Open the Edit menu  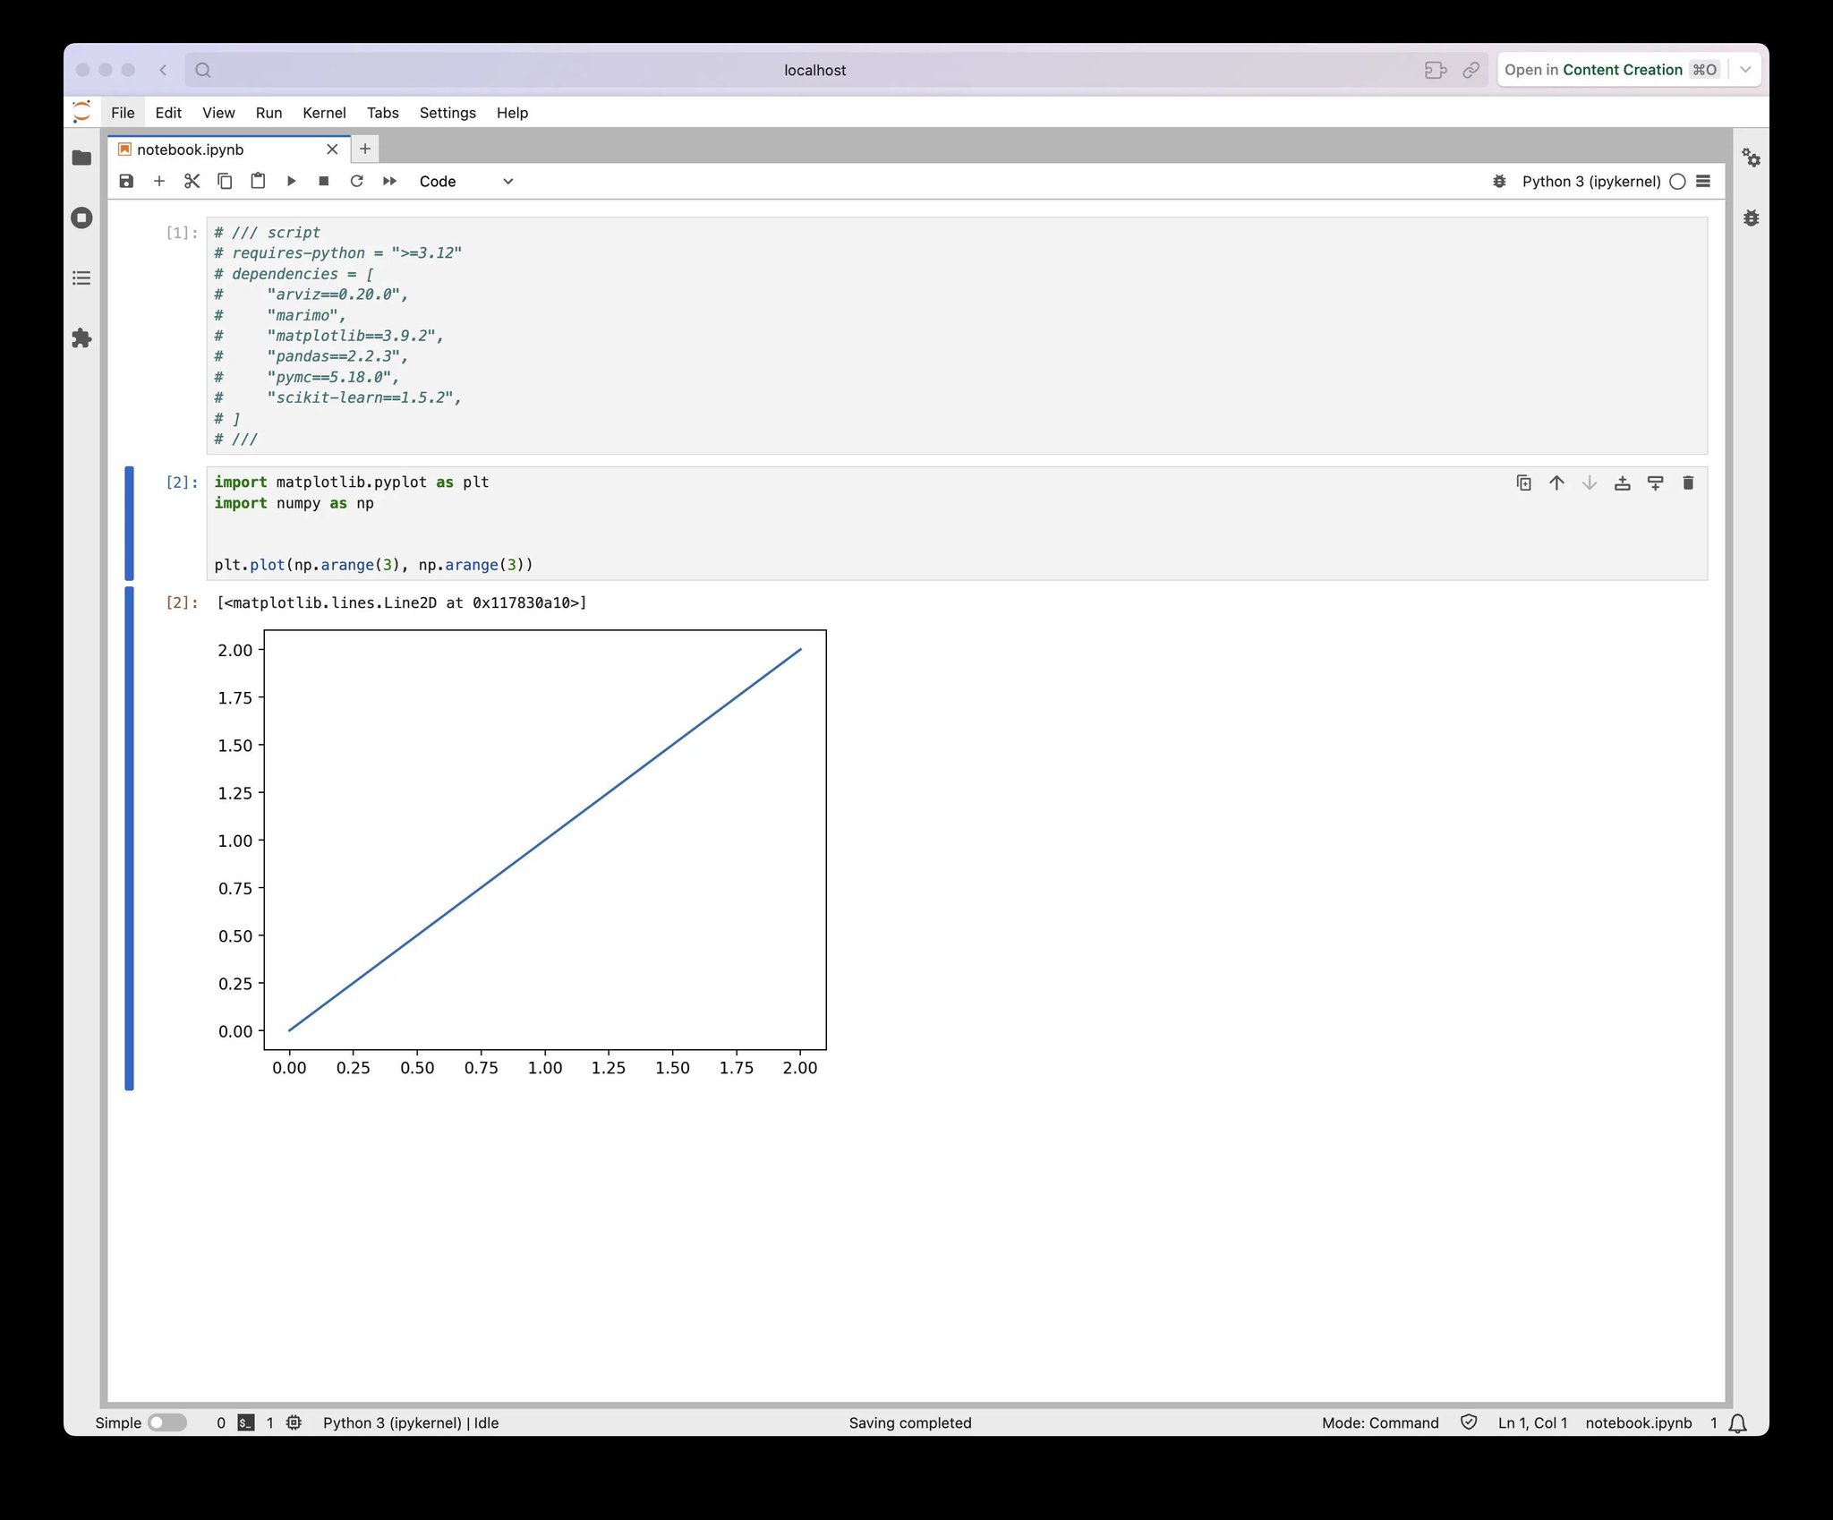pos(168,113)
